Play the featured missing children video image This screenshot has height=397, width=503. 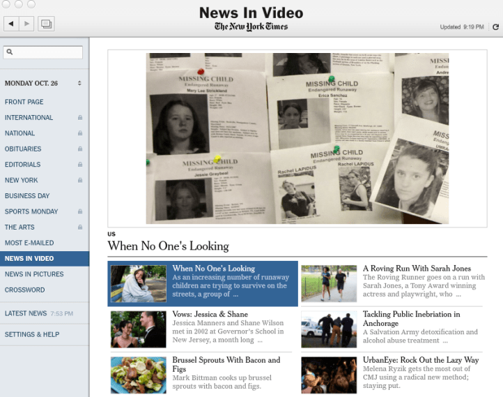[297, 138]
